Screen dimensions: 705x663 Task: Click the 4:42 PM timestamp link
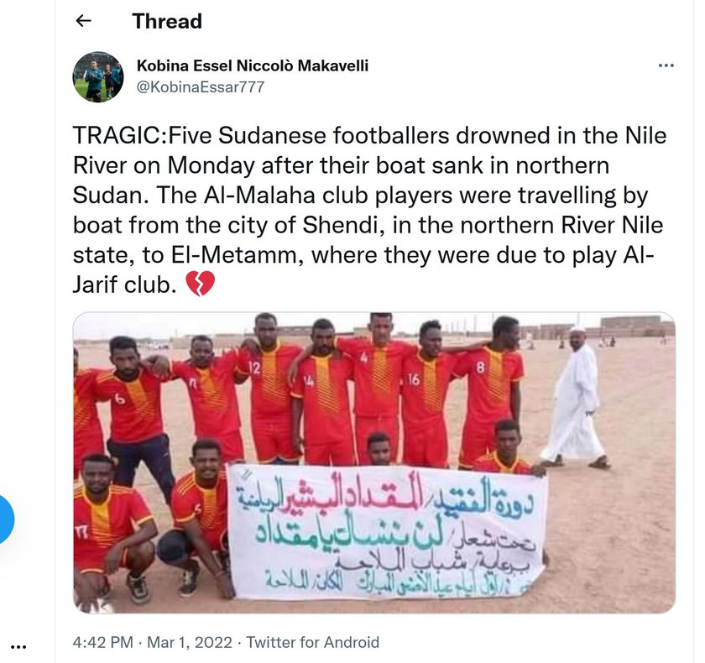[x=103, y=642]
